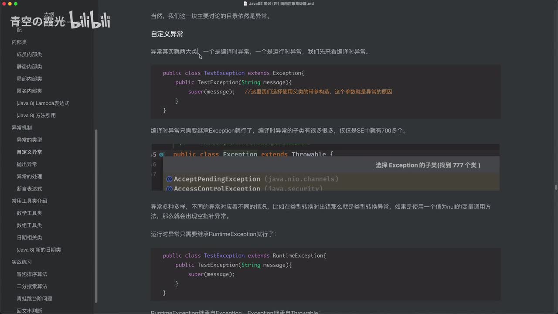Click the yellow minimize window button
558x314 pixels.
[x=10, y=3]
